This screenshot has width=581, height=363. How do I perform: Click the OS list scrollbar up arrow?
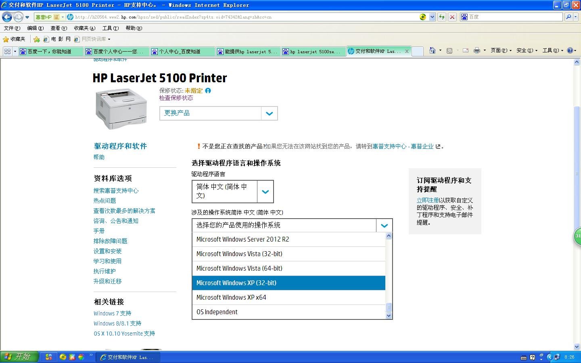pos(389,236)
